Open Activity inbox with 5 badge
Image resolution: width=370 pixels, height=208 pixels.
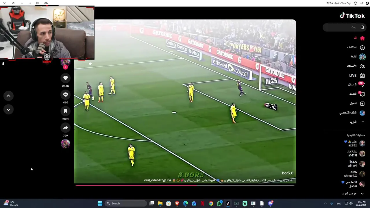pyautogui.click(x=362, y=94)
